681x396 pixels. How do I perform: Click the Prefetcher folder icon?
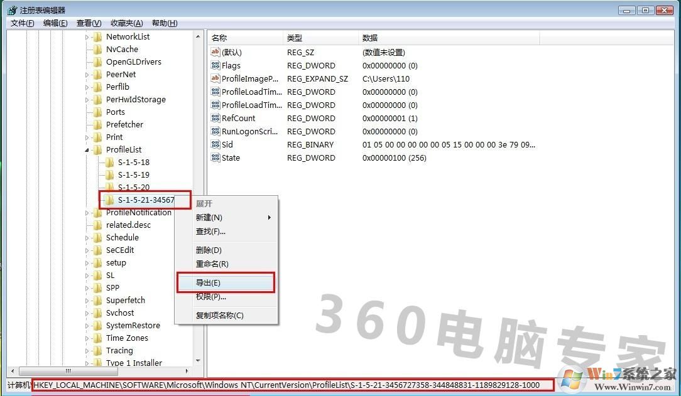pyautogui.click(x=97, y=124)
